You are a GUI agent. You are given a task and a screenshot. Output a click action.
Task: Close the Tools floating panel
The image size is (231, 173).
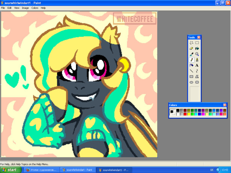tap(199, 37)
